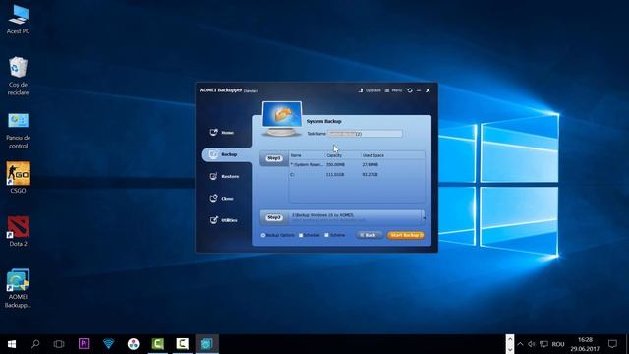Viewport: 629px width, 354px height.
Task: Open Task View on the taskbar
Action: [x=59, y=344]
